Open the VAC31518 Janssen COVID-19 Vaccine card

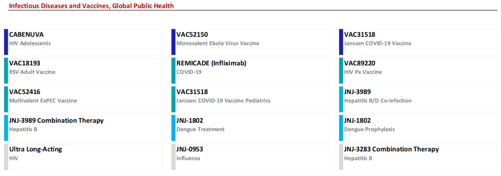(x=418, y=42)
